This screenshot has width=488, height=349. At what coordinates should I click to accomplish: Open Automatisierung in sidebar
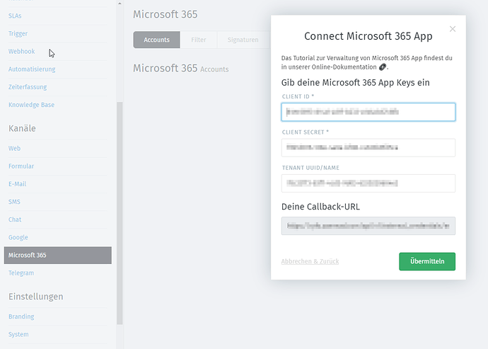(x=32, y=69)
